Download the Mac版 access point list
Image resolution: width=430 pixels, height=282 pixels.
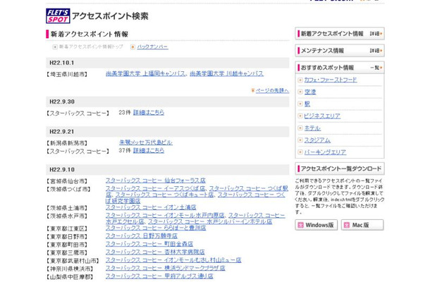point(362,225)
